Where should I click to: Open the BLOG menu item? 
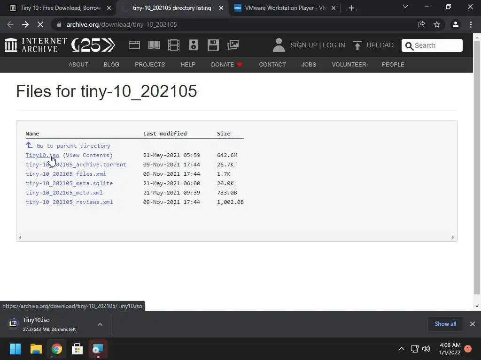(111, 65)
